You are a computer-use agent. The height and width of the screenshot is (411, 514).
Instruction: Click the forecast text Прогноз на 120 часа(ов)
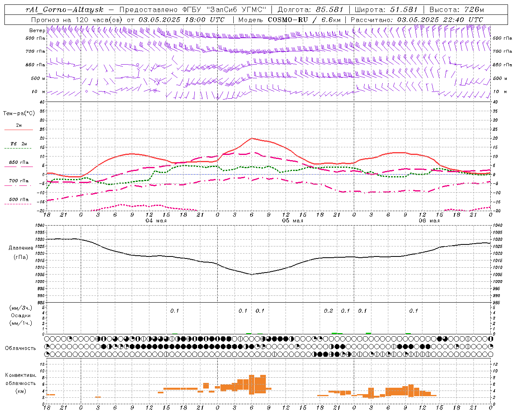click(x=78, y=20)
